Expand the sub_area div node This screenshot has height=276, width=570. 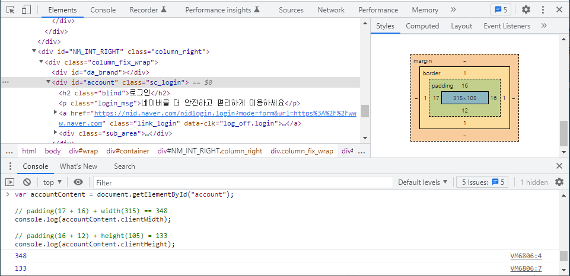[56, 133]
